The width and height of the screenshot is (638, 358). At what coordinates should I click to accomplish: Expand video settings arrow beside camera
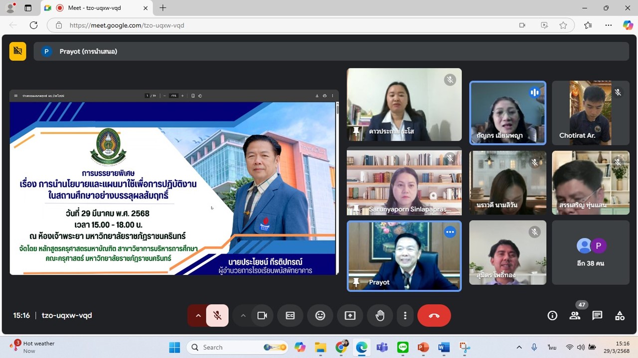point(243,315)
